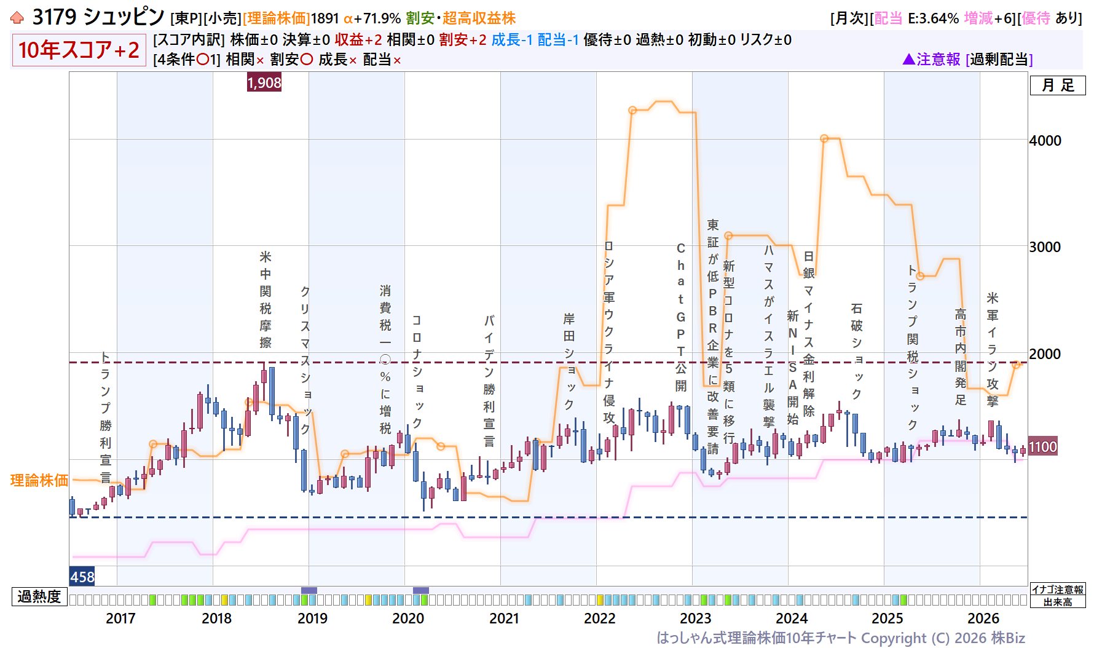Click the red house icon beside 3179

[17, 18]
